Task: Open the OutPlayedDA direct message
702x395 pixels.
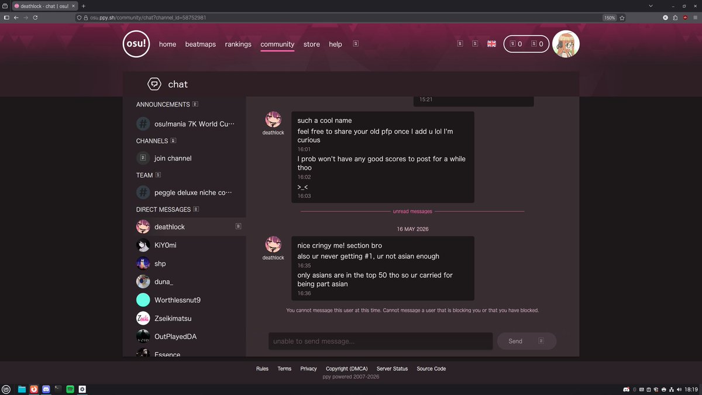Action: pyautogui.click(x=184, y=336)
